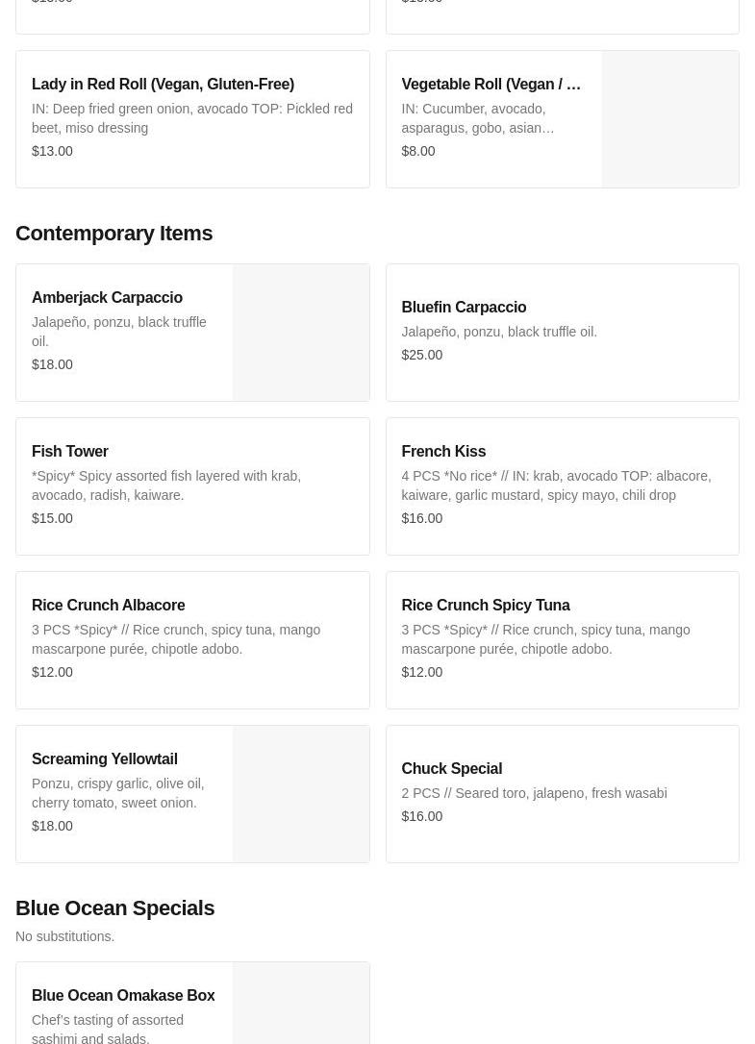The width and height of the screenshot is (755, 1044).
Task: Click the $8.00 Vegetable Roll price
Action: pos(418,151)
